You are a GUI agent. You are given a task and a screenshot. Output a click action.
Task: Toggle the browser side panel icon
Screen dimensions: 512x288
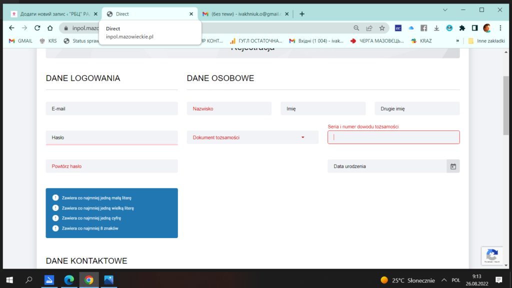(x=475, y=28)
